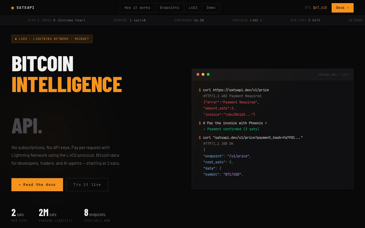The width and height of the screenshot is (365, 228).
Task: Click the Read the docs button
Action: [37, 185]
